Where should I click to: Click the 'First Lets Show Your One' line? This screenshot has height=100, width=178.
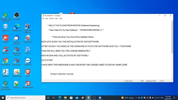tap(73, 37)
